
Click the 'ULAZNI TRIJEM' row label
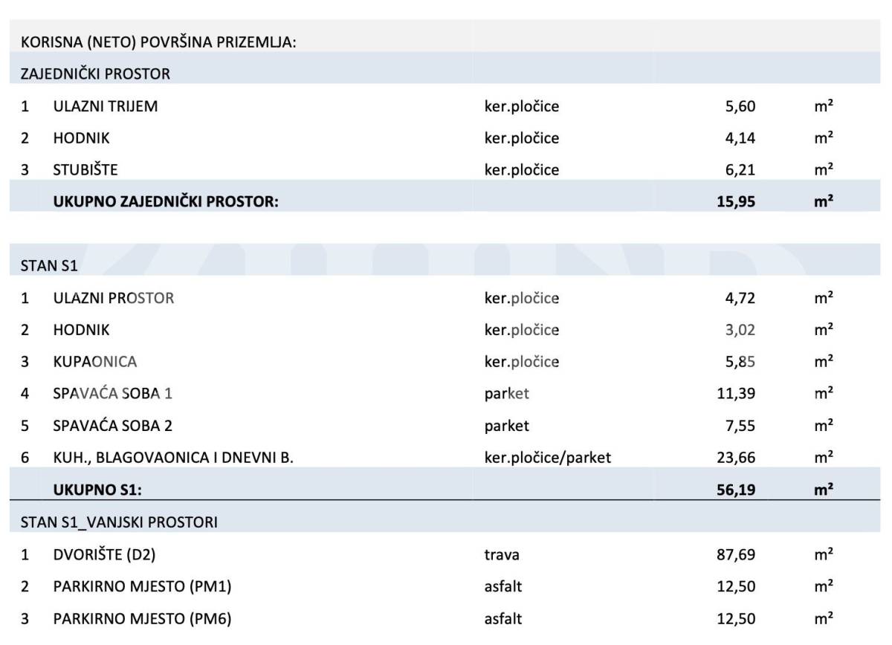tap(106, 106)
